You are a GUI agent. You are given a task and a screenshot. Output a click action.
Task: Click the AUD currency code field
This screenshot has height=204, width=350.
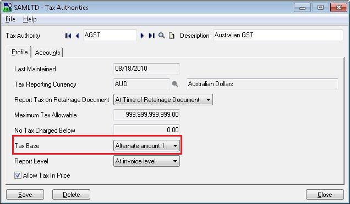click(x=141, y=84)
